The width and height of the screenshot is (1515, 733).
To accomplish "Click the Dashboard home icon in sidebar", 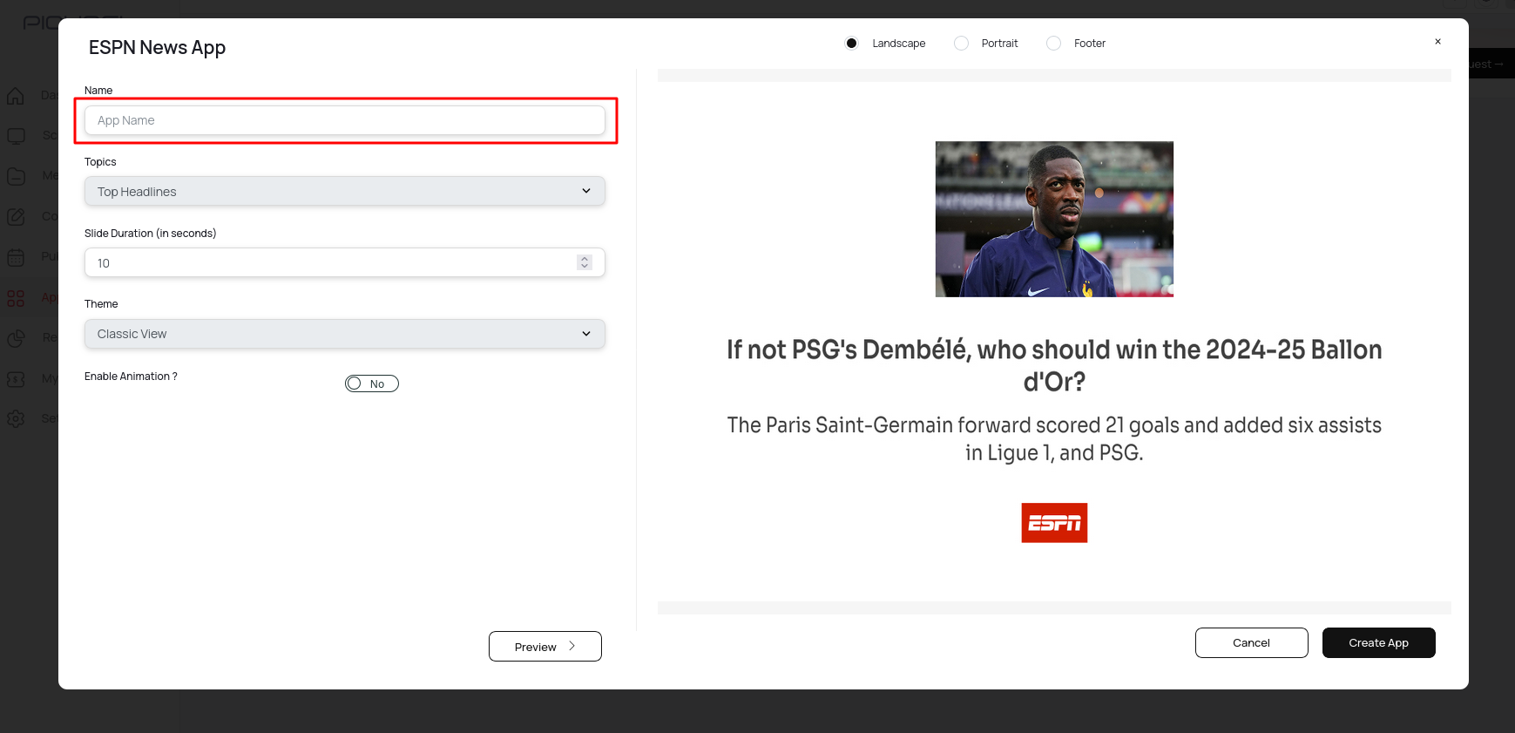I will click(16, 96).
